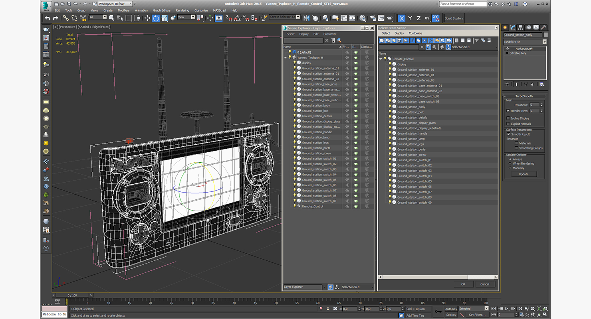
Task: Collapse Remote_Control tree in Select From Scene
Action: (381, 59)
